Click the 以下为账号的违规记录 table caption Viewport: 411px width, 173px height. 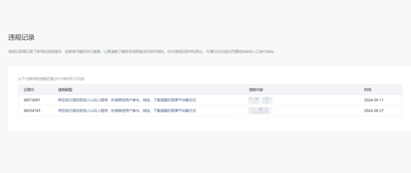pyautogui.click(x=36, y=79)
